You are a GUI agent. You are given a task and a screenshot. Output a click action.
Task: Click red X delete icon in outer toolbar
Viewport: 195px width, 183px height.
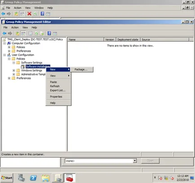(x=29, y=14)
